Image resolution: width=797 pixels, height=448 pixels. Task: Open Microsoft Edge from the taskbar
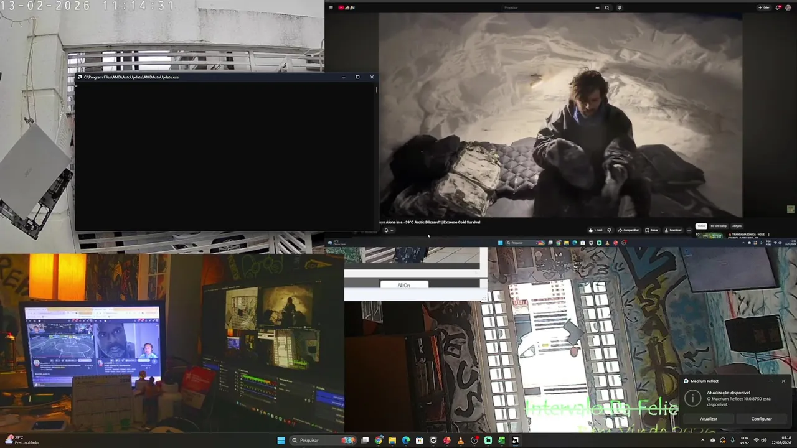click(406, 441)
